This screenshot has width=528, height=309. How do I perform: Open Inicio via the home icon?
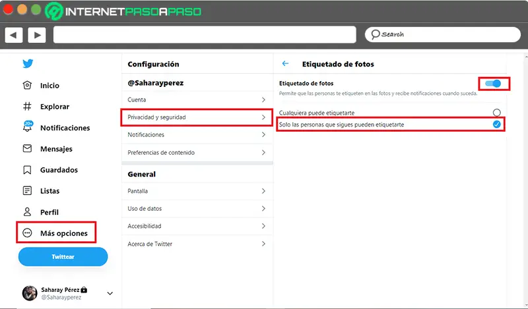[27, 85]
